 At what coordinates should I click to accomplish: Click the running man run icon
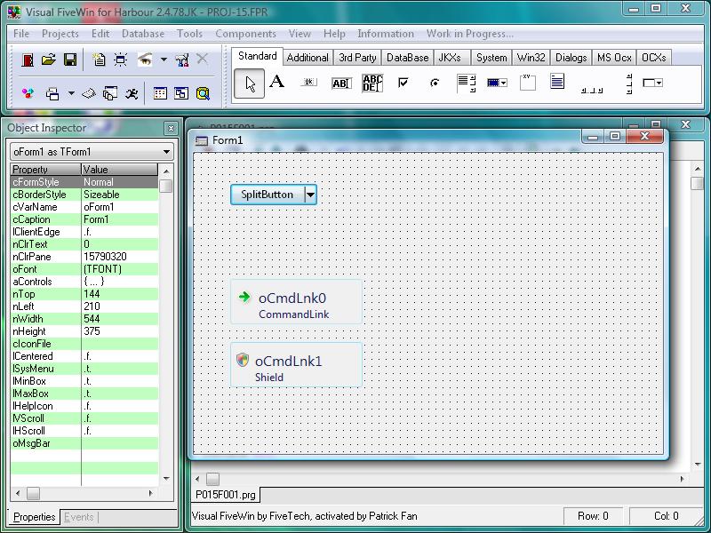pyautogui.click(x=132, y=92)
